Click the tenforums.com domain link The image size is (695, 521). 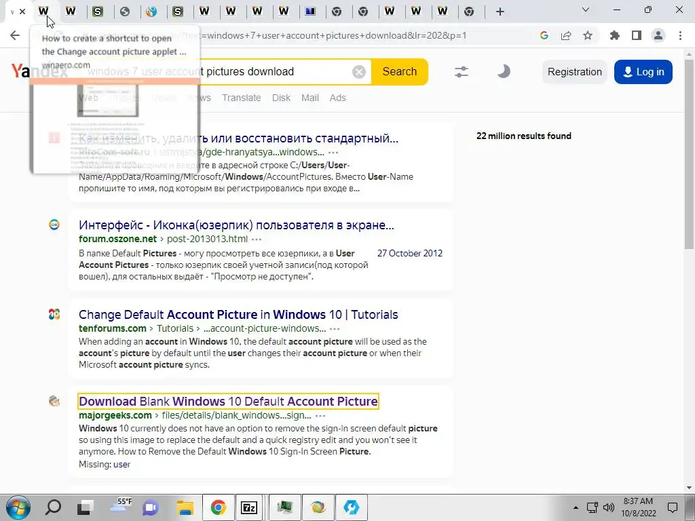(x=113, y=329)
